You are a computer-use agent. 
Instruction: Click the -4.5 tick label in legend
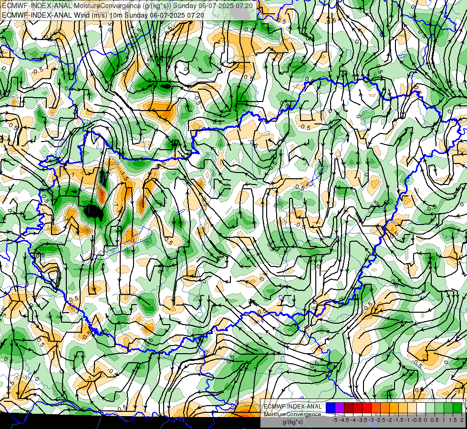(344, 420)
